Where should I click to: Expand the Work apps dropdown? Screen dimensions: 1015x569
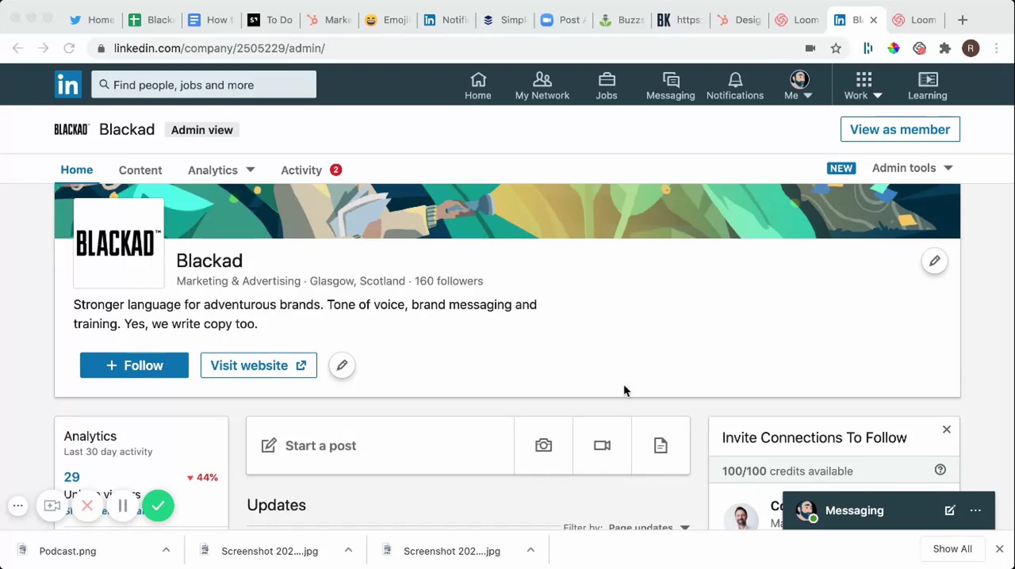coord(863,86)
